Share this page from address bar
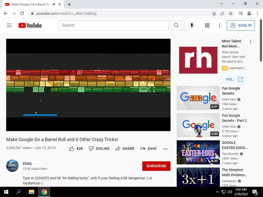 pos(222,13)
